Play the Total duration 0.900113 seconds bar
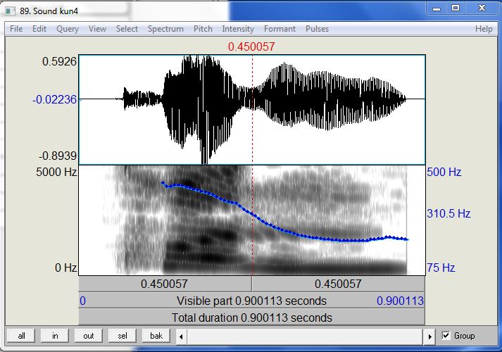 point(251,318)
